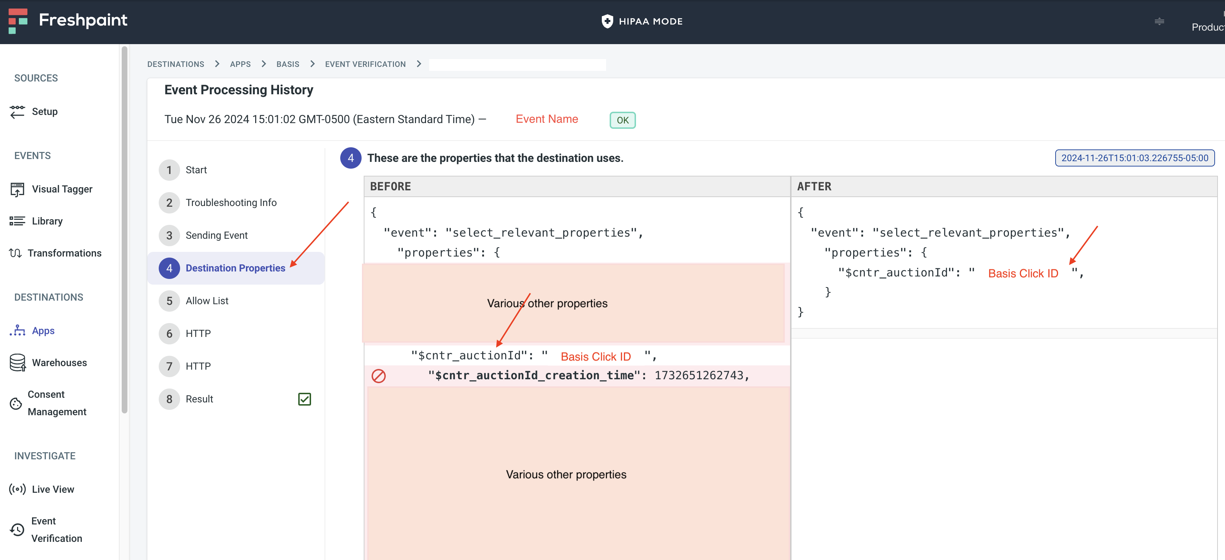Click the OK status badge

pos(622,120)
